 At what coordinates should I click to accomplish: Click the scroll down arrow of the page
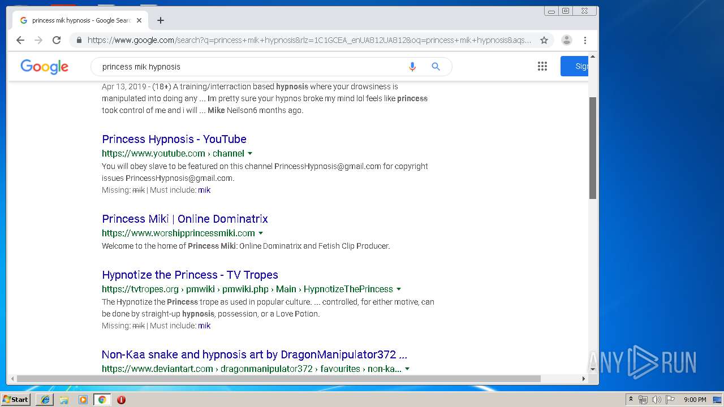coord(593,369)
